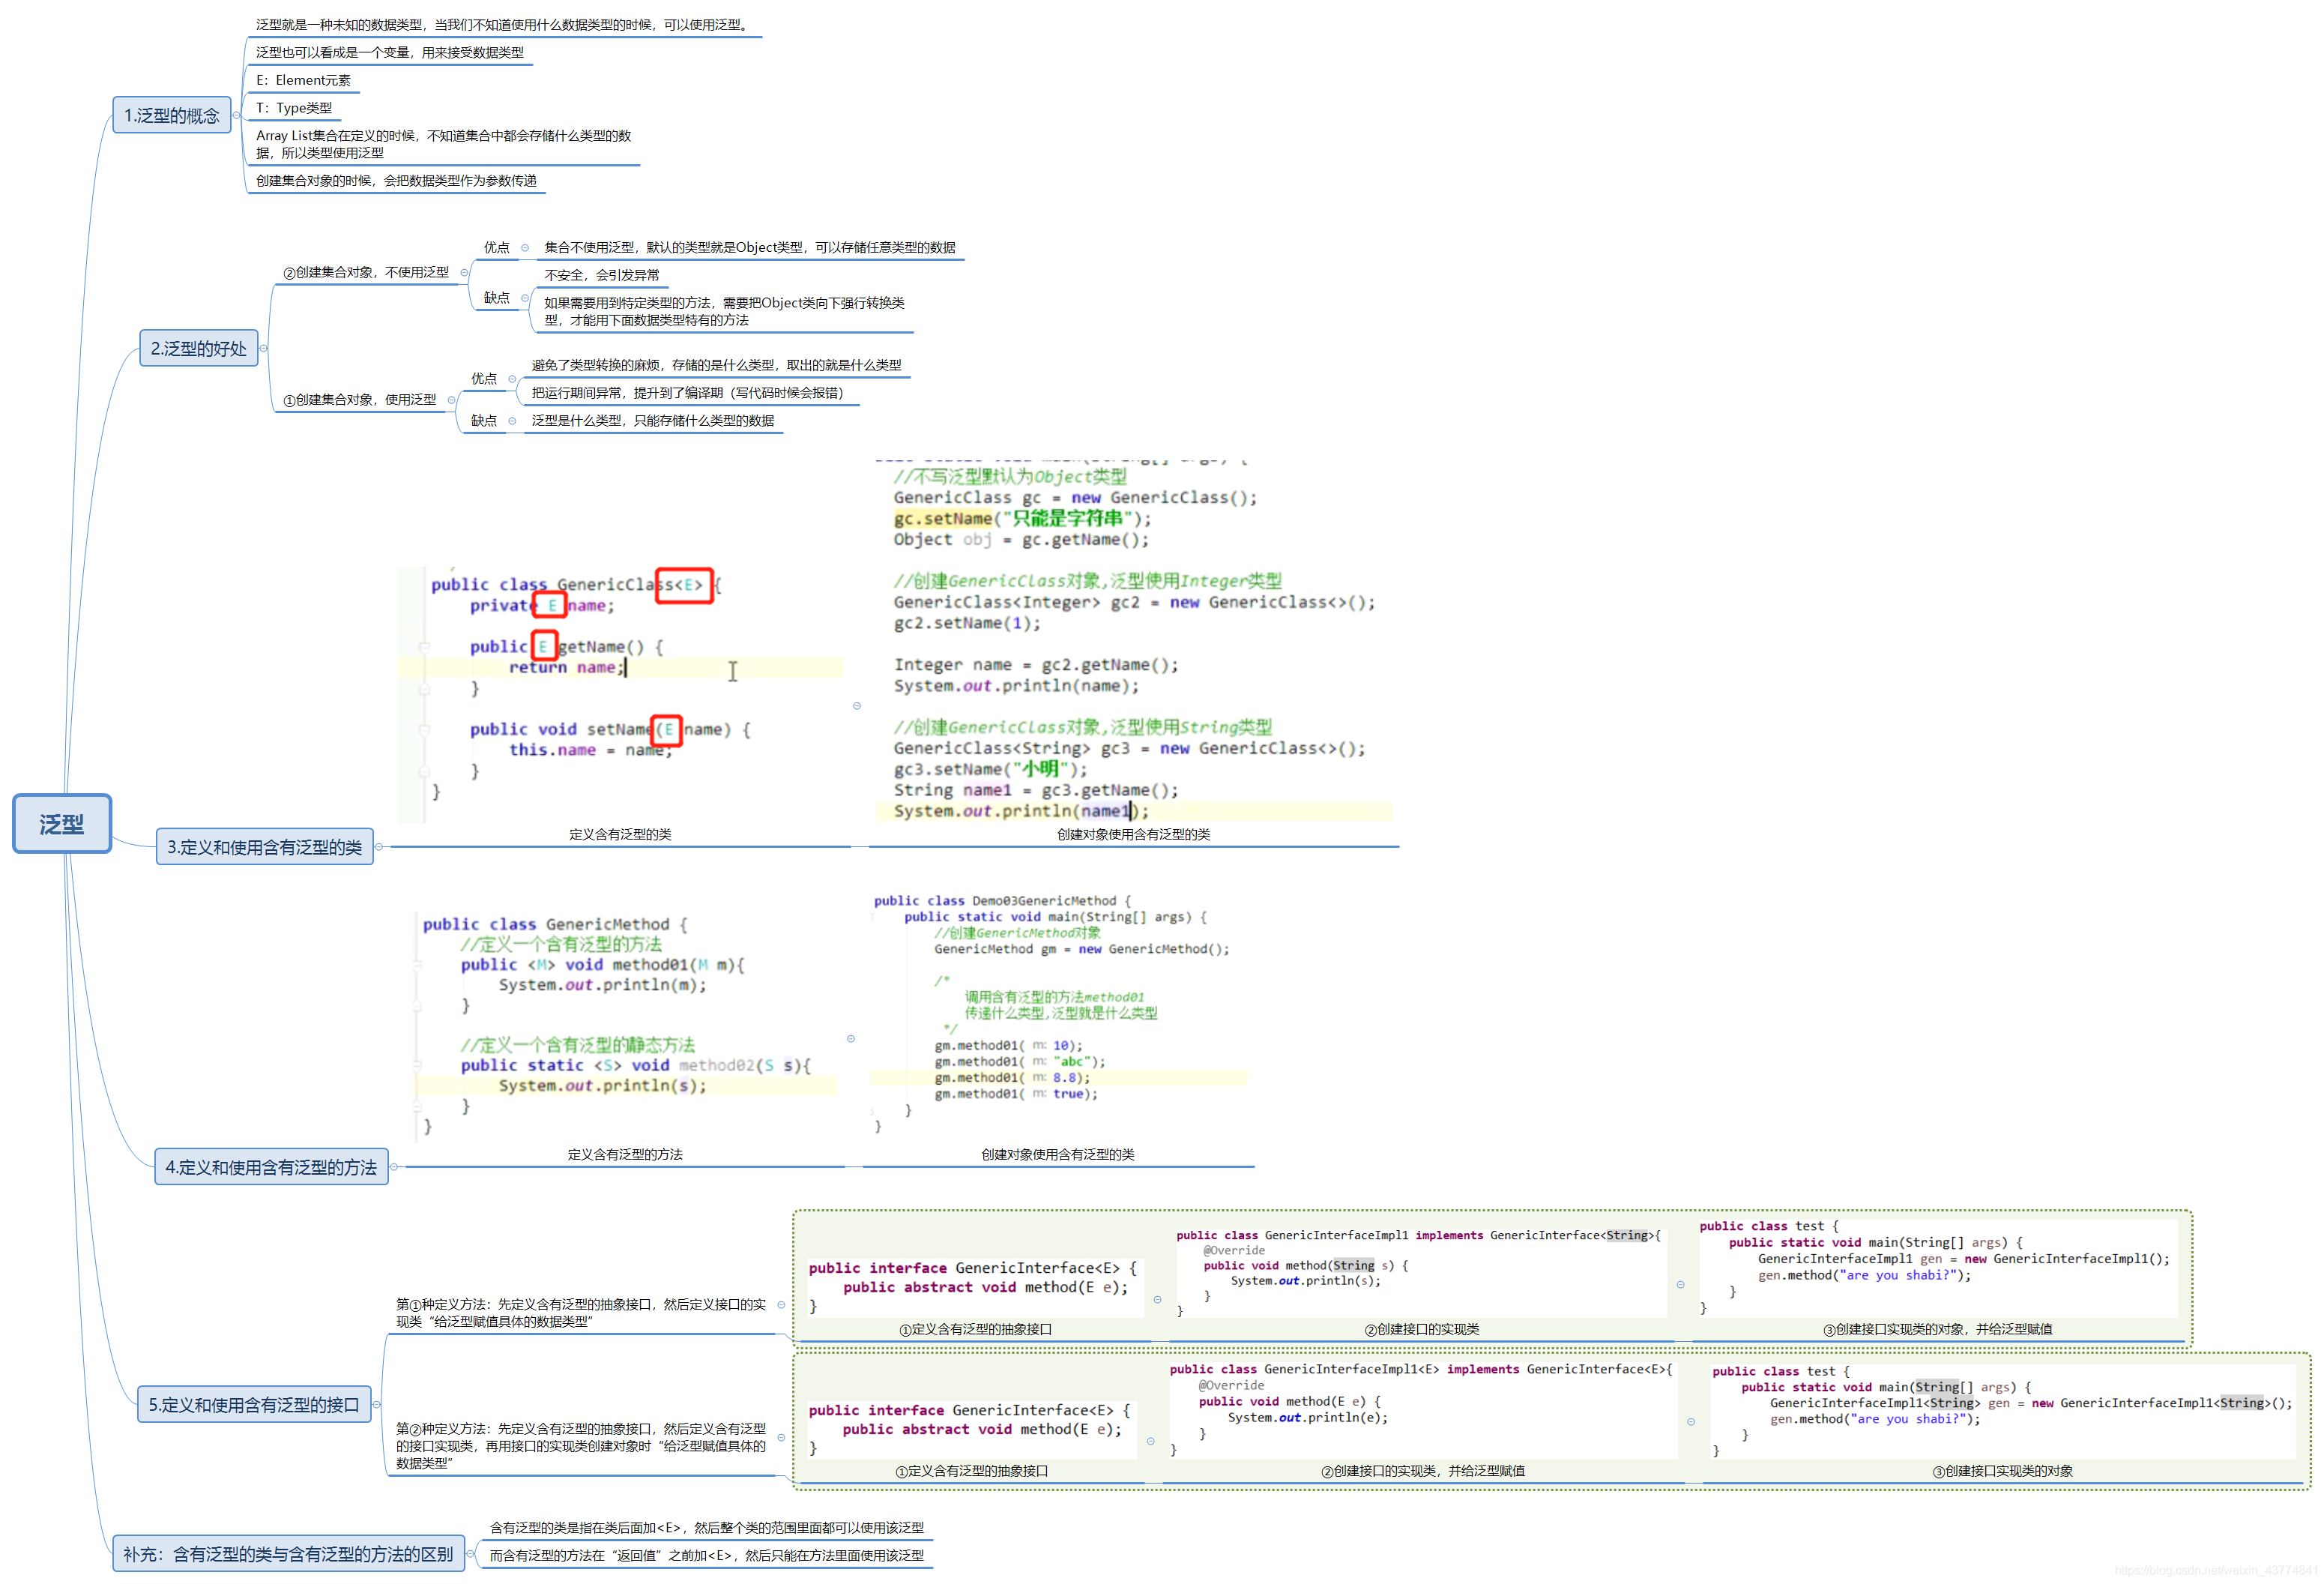Click the E: Element元素 note

tap(303, 80)
